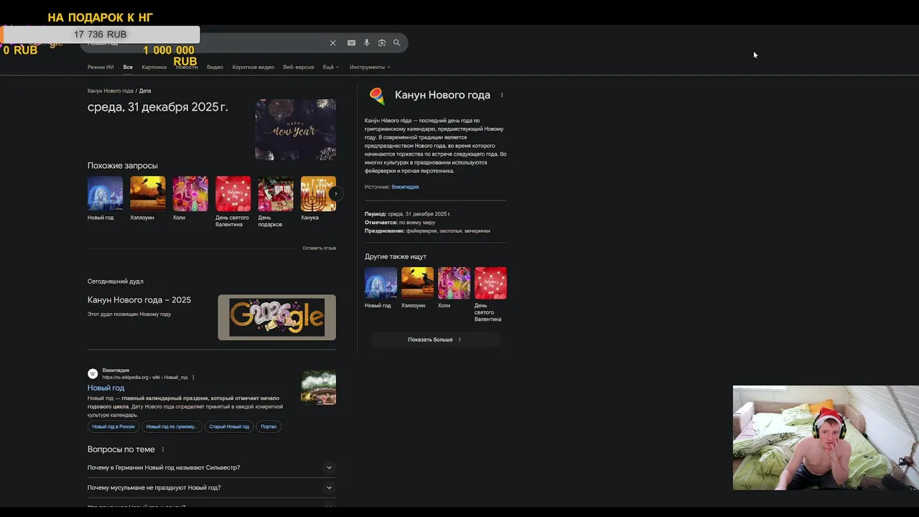
Task: Open Хэллоуин thumbnail under Другие также ищут
Action: click(417, 283)
